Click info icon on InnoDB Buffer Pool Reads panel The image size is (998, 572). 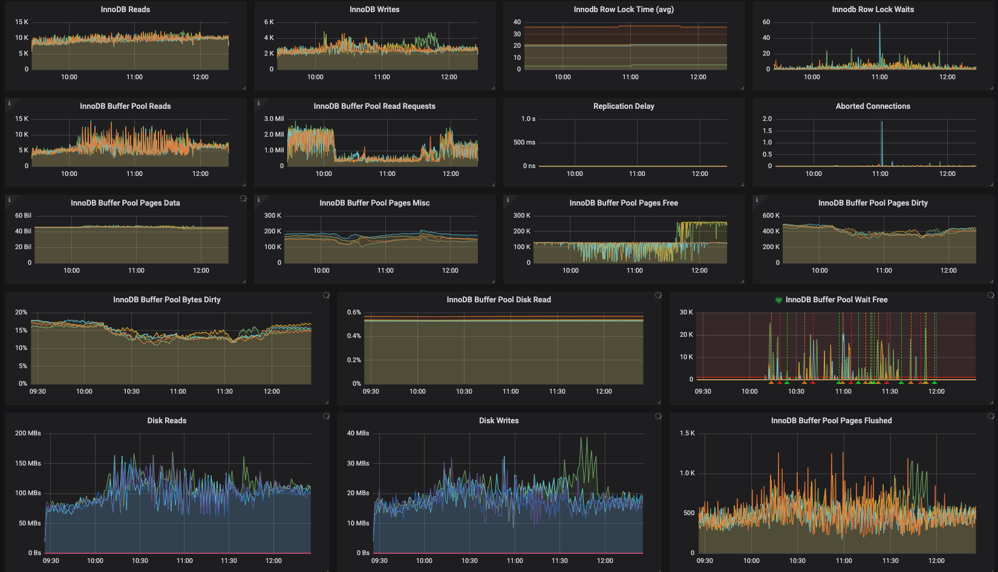click(x=9, y=103)
